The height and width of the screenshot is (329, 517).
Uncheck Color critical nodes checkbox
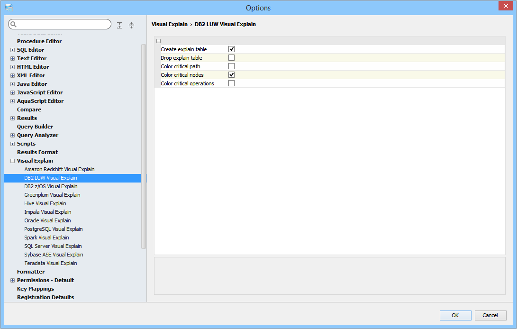tap(231, 75)
